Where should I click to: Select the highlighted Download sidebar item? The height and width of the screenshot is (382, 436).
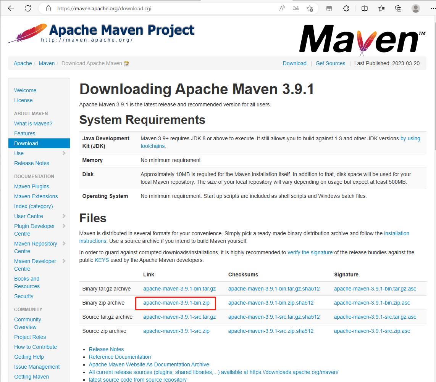[x=39, y=143]
